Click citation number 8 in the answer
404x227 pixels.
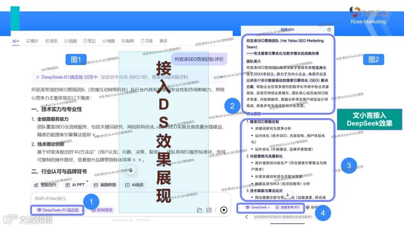click(x=94, y=135)
